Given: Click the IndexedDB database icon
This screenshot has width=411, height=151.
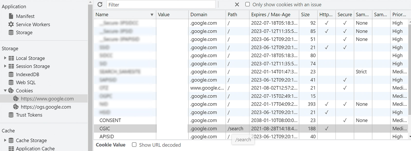Looking at the screenshot, I should click(11, 74).
